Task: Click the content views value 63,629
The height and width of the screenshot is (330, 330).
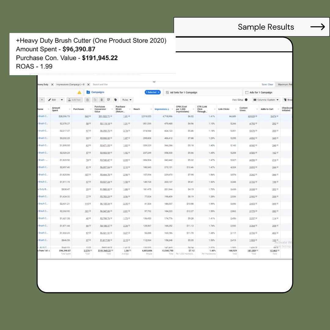Action: (x=251, y=116)
